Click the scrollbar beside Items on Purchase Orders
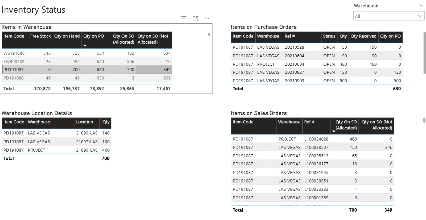Screen dimensions: 426x220 coord(424,50)
